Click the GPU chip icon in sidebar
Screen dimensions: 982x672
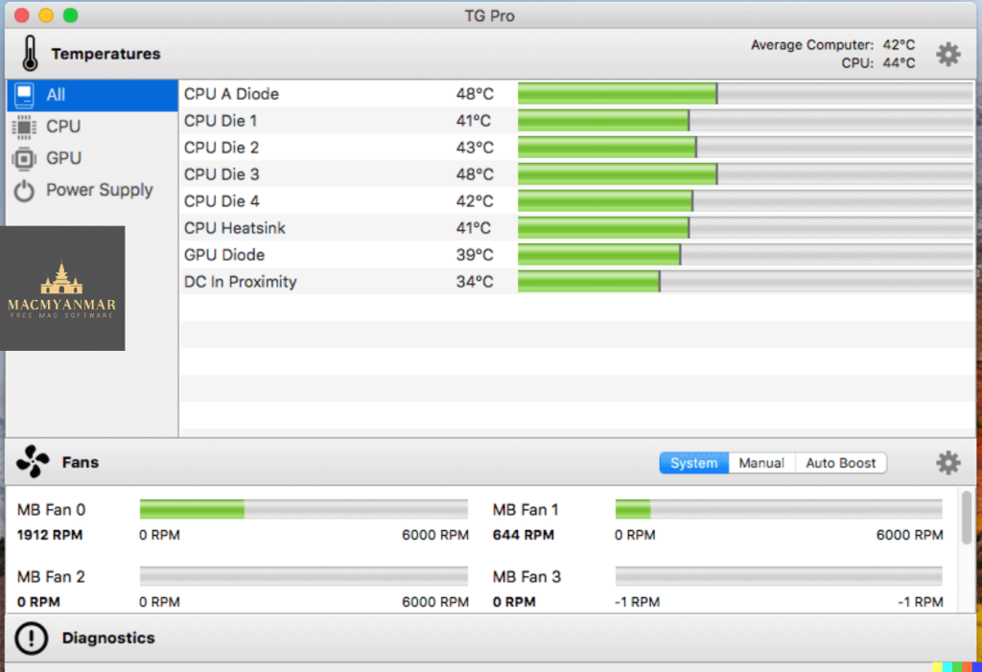pos(24,158)
